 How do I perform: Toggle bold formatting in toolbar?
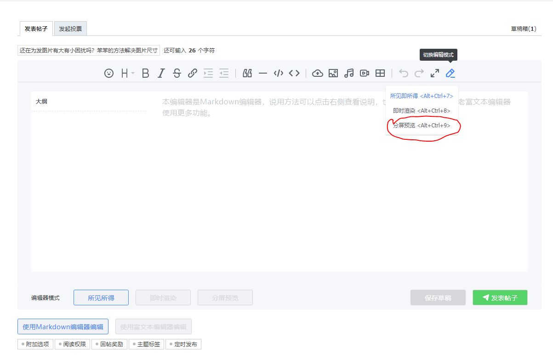145,73
